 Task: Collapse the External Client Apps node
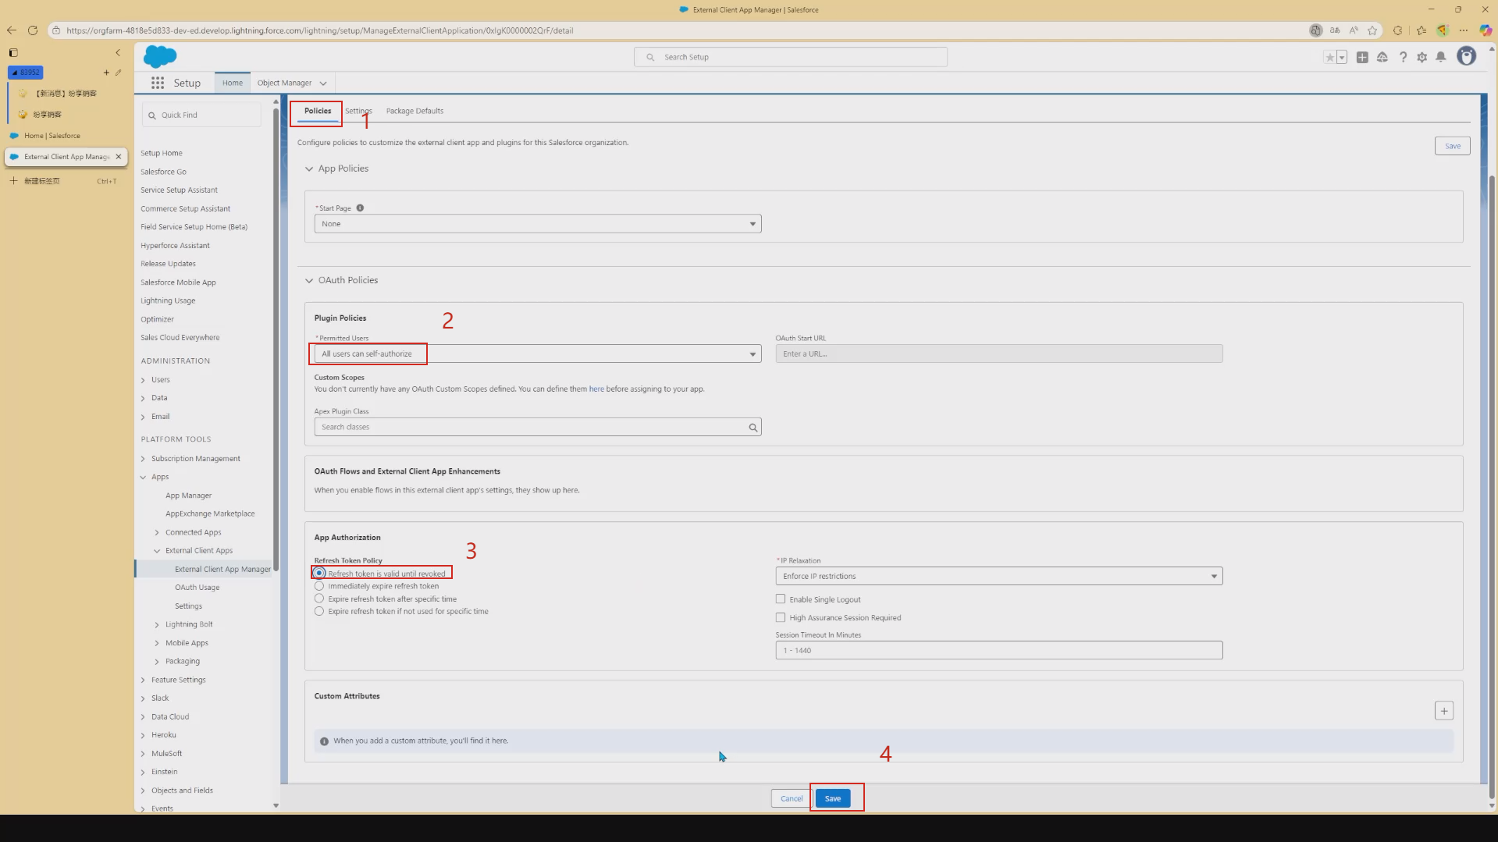coord(157,551)
